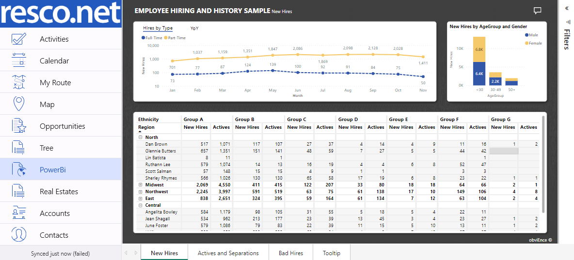Viewport: 574px width, 260px height.
Task: Expand the Filters pane with double chevron
Action: click(566, 8)
